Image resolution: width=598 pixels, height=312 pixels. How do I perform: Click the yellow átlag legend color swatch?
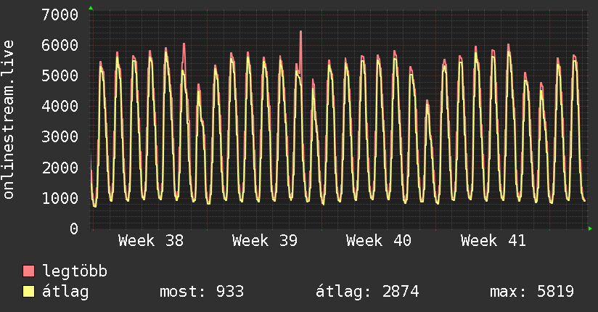tap(28, 291)
